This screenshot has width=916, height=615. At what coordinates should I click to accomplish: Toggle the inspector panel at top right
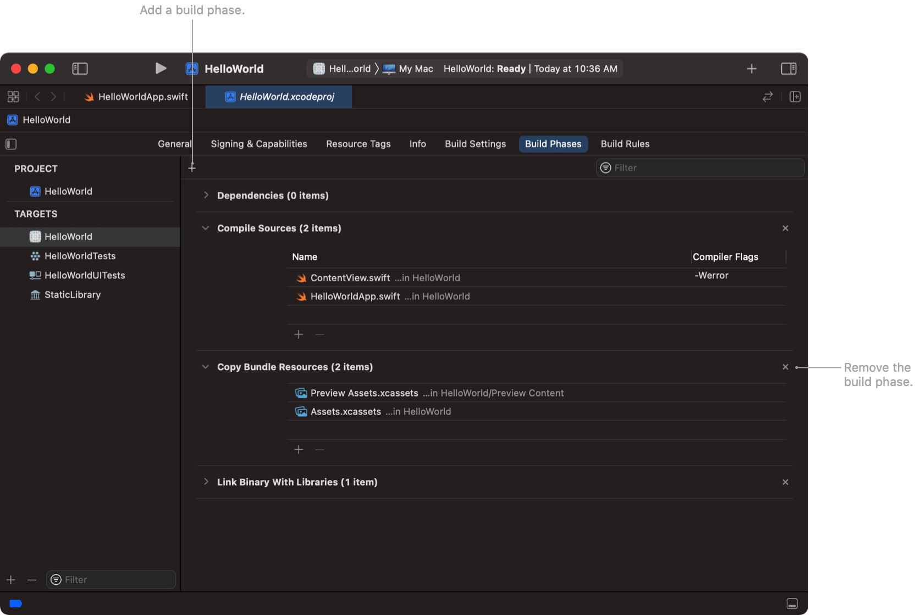coord(788,69)
